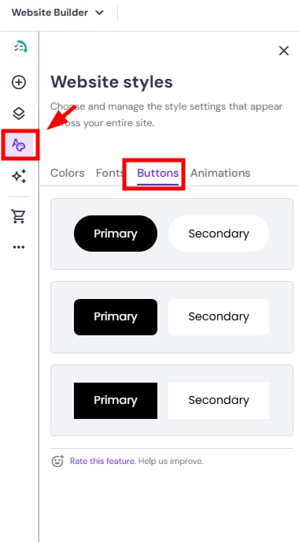Click the Add element plus icon
This screenshot has width=299, height=542.
19,83
